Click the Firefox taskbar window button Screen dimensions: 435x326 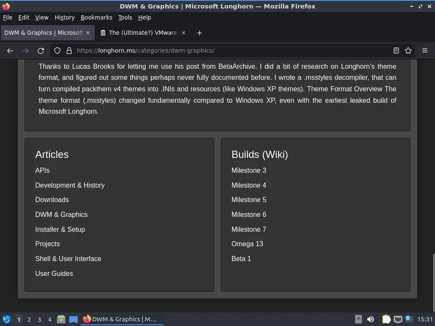coord(122,319)
